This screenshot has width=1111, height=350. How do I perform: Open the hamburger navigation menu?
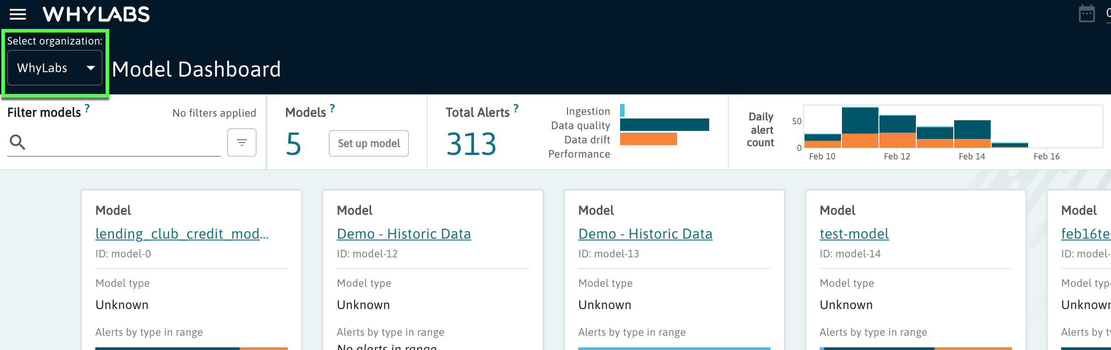(x=18, y=14)
